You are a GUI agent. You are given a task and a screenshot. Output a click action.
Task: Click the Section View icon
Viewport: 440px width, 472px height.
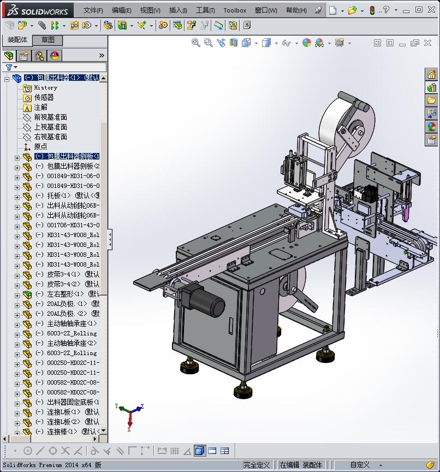[x=234, y=43]
